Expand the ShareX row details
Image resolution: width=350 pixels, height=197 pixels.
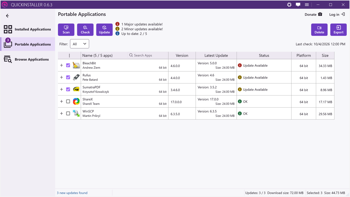point(62,102)
